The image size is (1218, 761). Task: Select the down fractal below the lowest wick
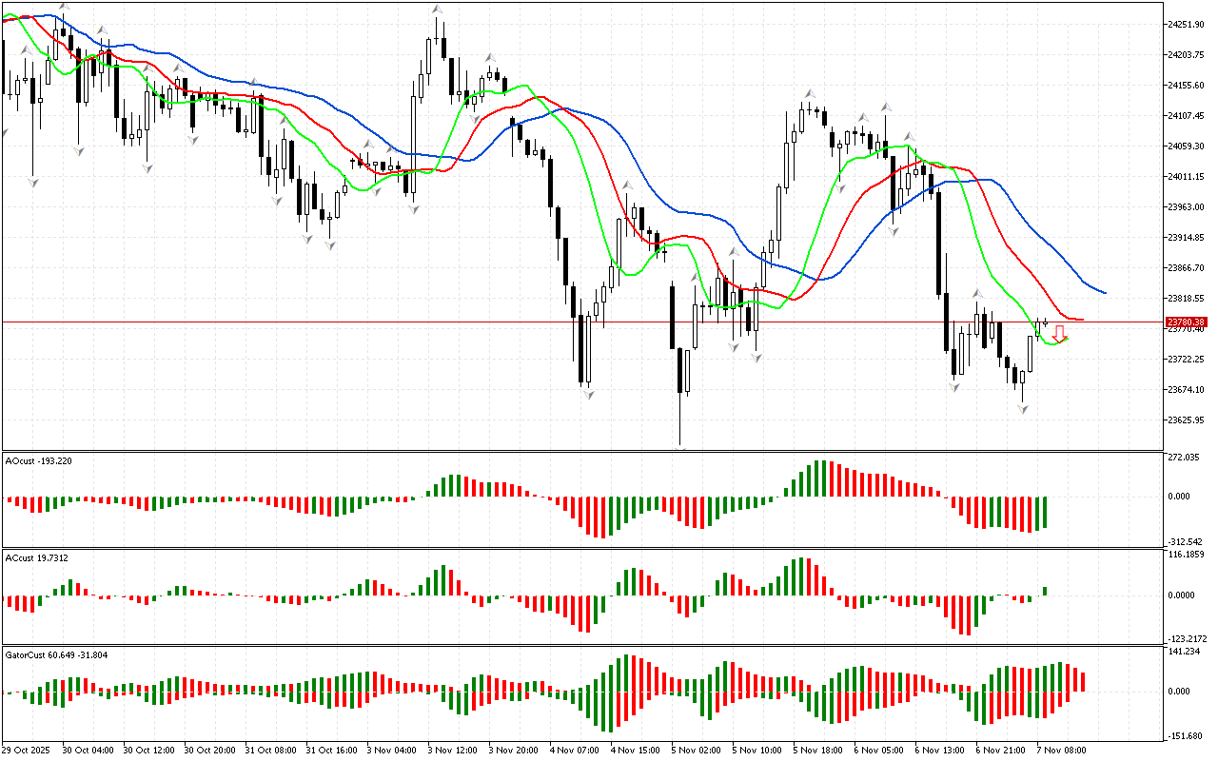click(681, 446)
